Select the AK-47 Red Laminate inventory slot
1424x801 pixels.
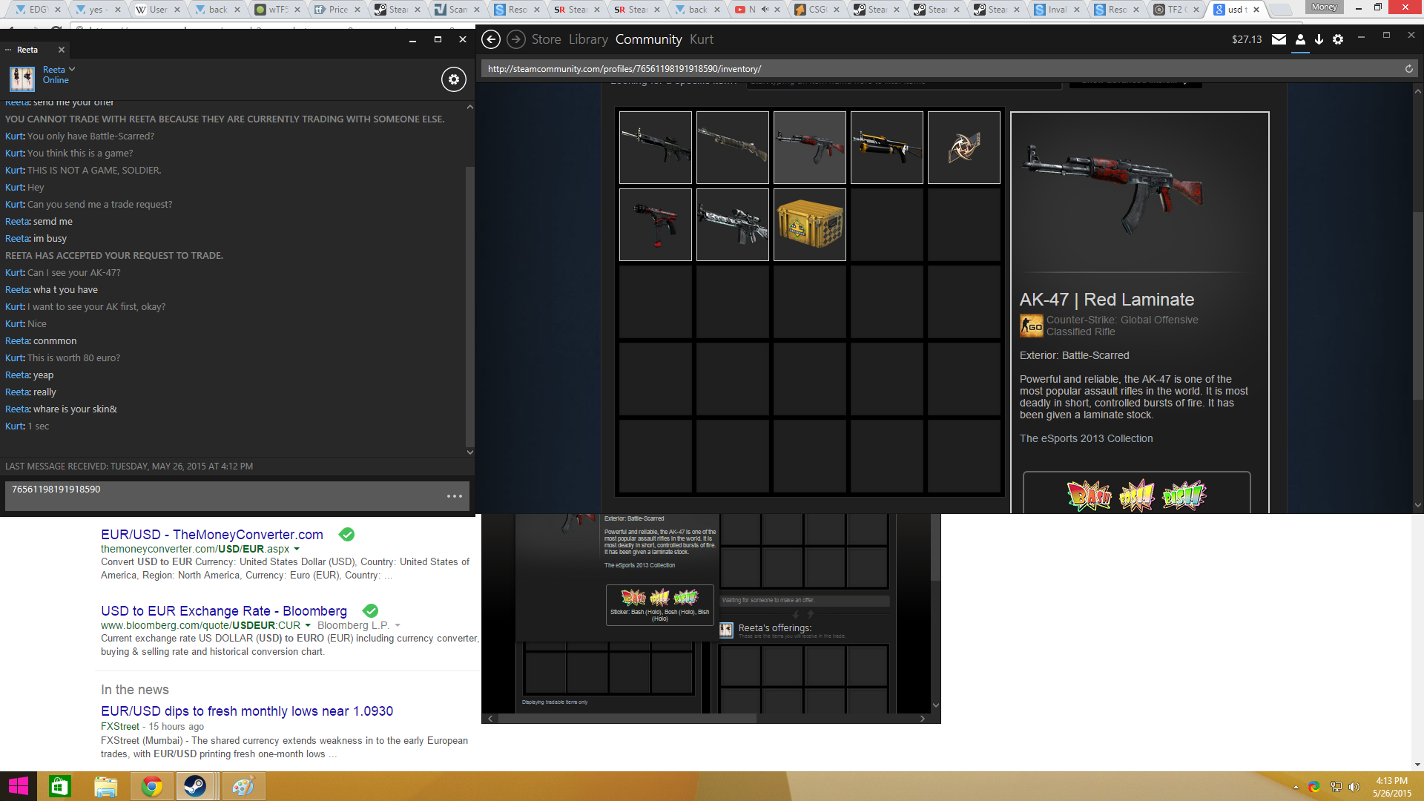(809, 148)
